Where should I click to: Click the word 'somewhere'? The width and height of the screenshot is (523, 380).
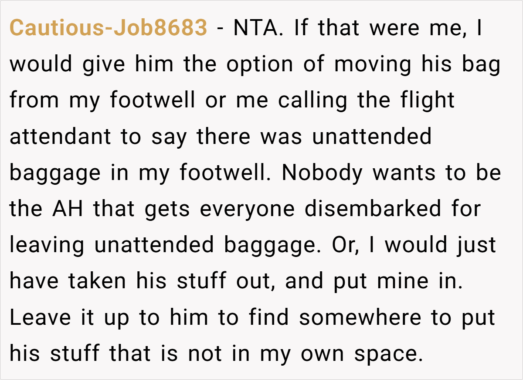[x=360, y=318]
